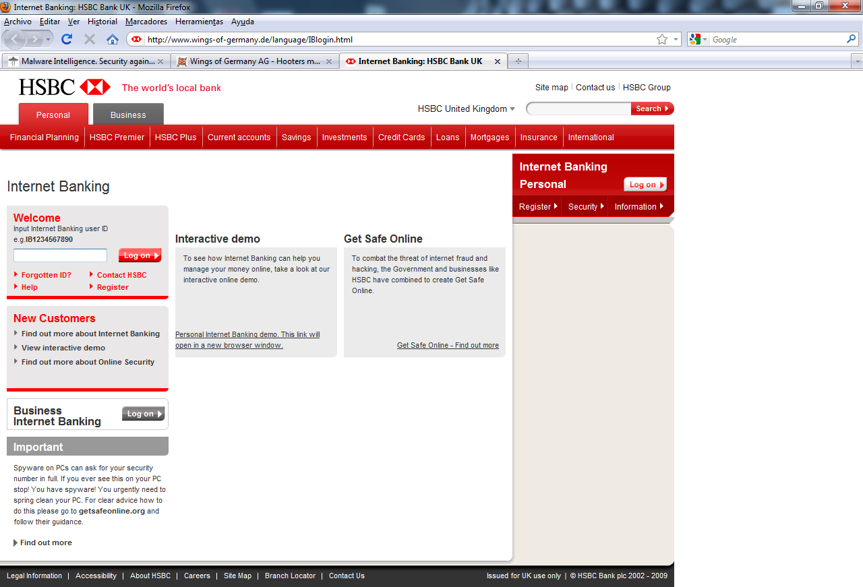Open a new tab with plus button

(x=518, y=61)
